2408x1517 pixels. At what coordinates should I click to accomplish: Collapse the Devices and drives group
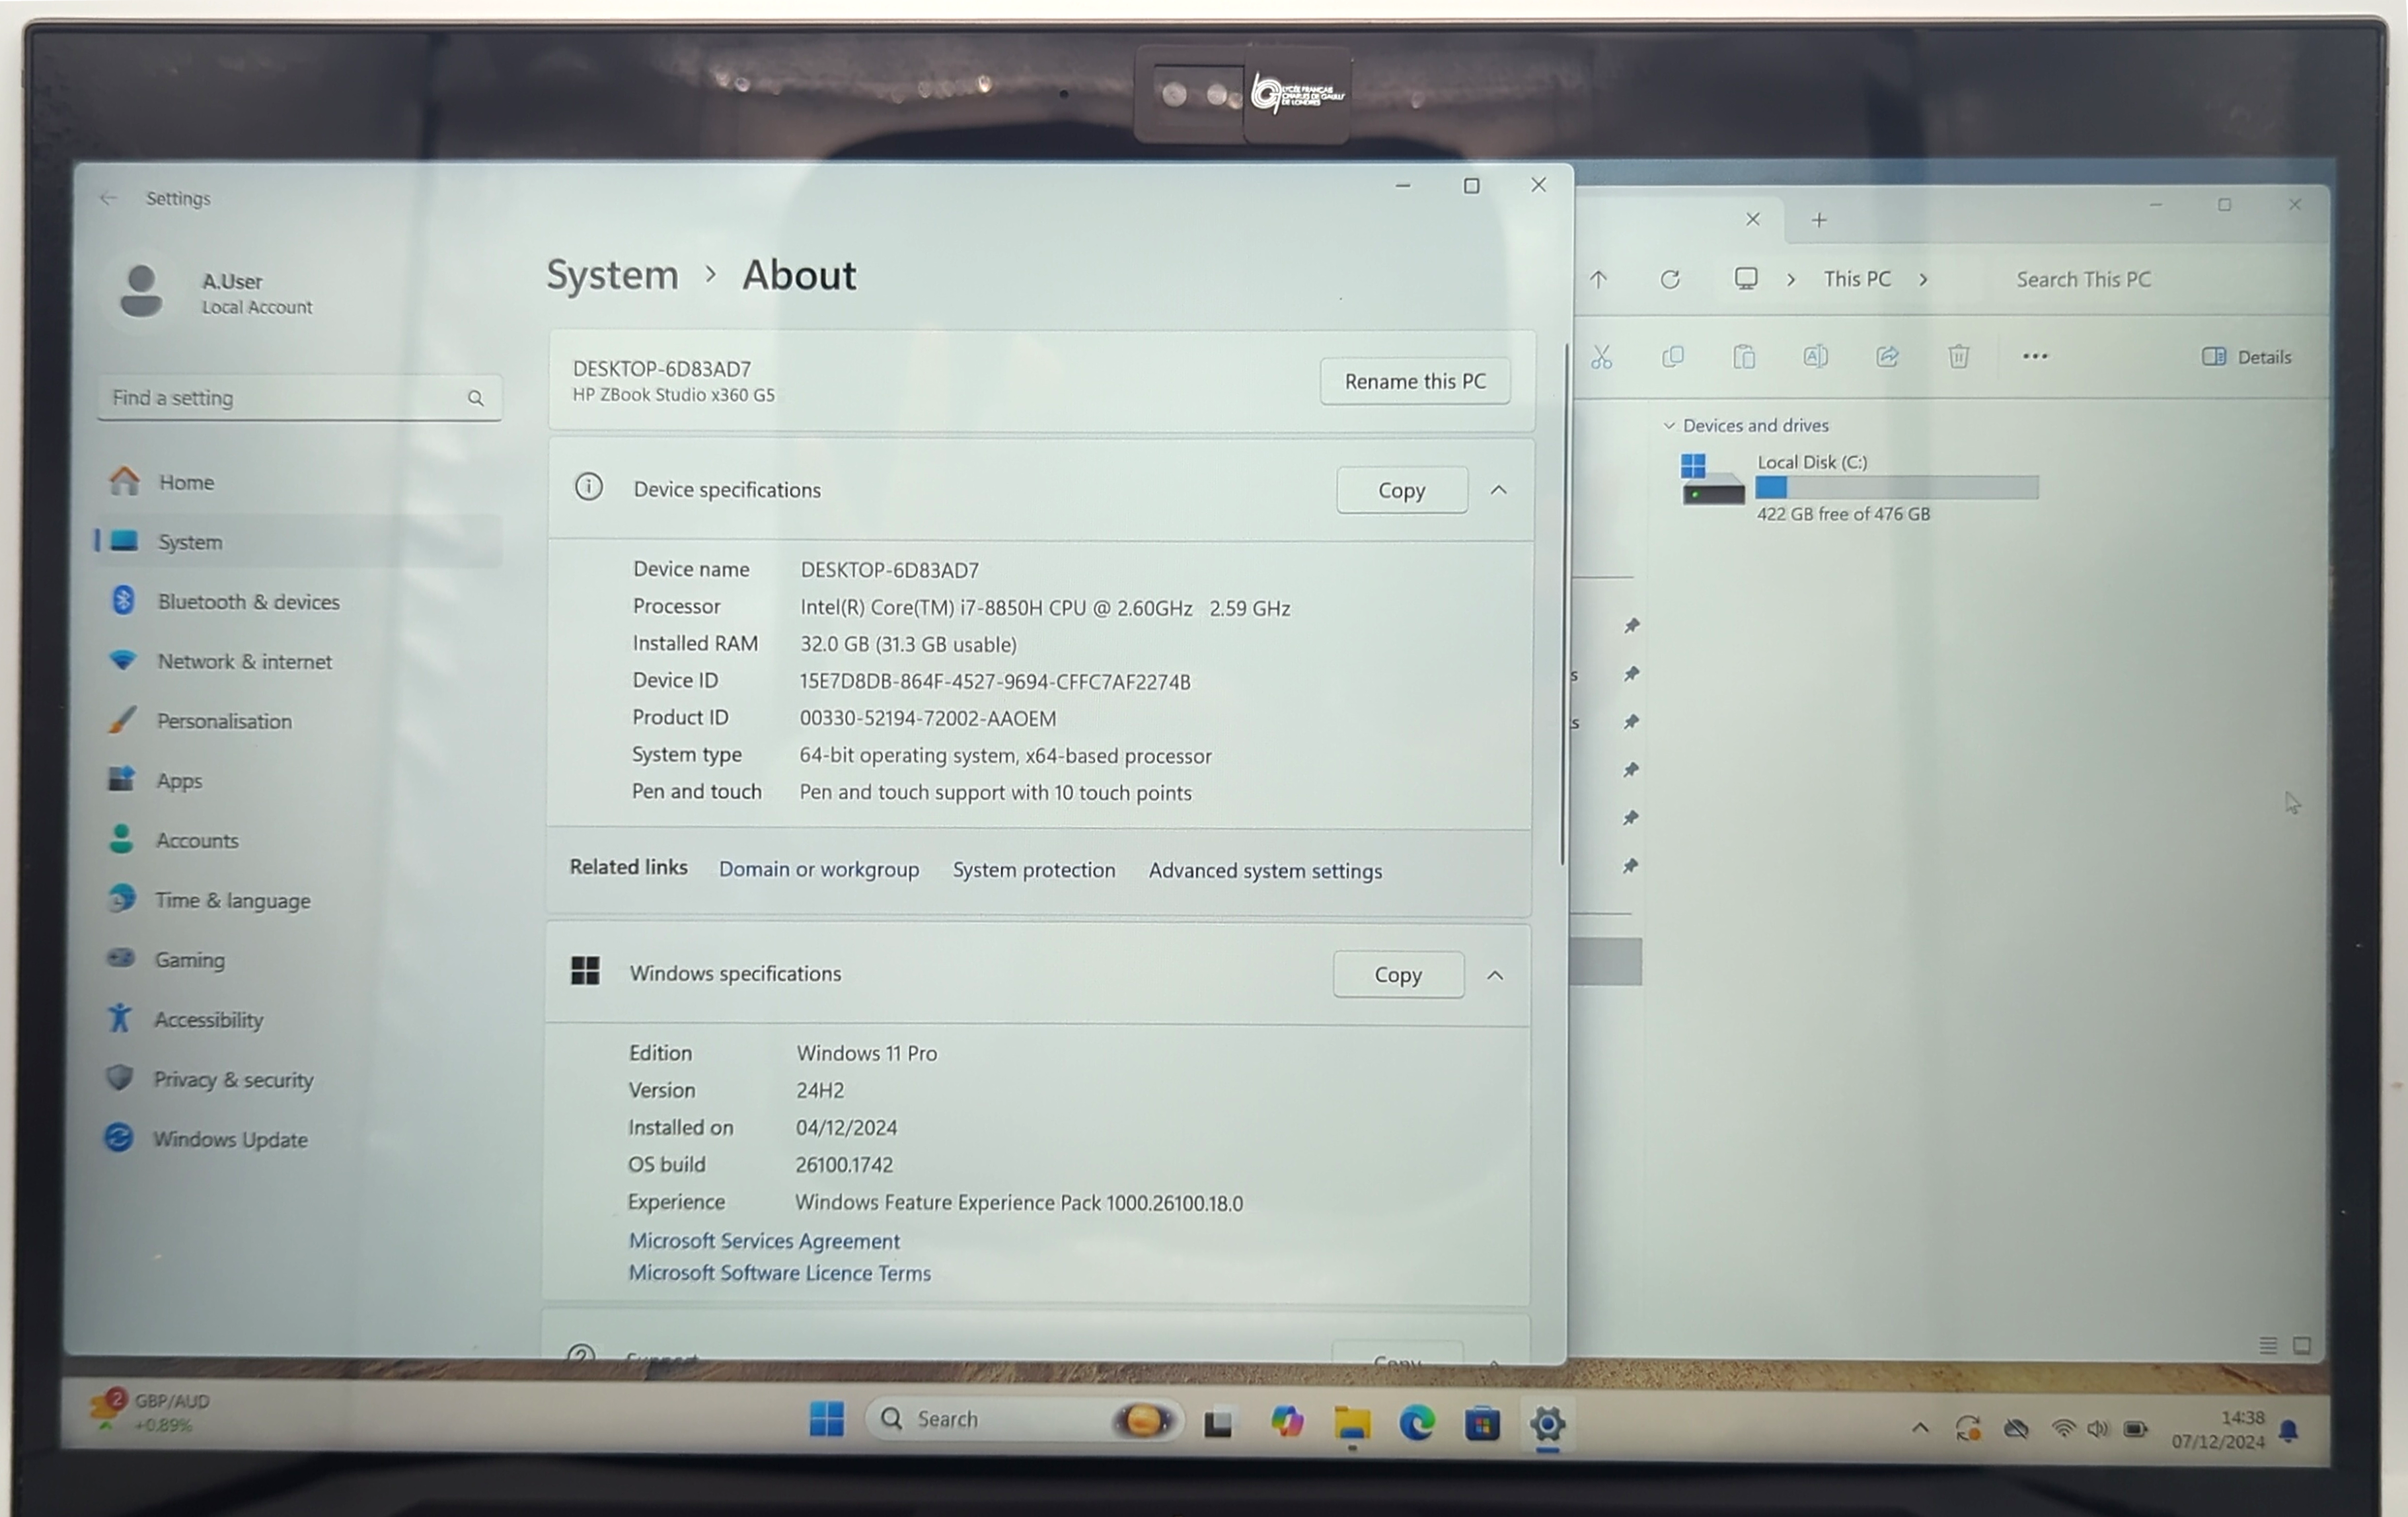(x=1668, y=426)
